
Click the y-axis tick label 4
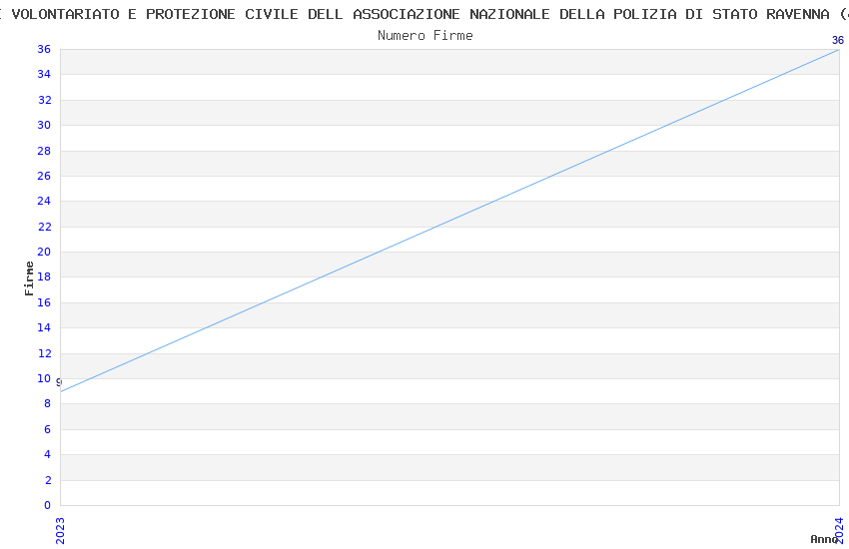pyautogui.click(x=47, y=454)
